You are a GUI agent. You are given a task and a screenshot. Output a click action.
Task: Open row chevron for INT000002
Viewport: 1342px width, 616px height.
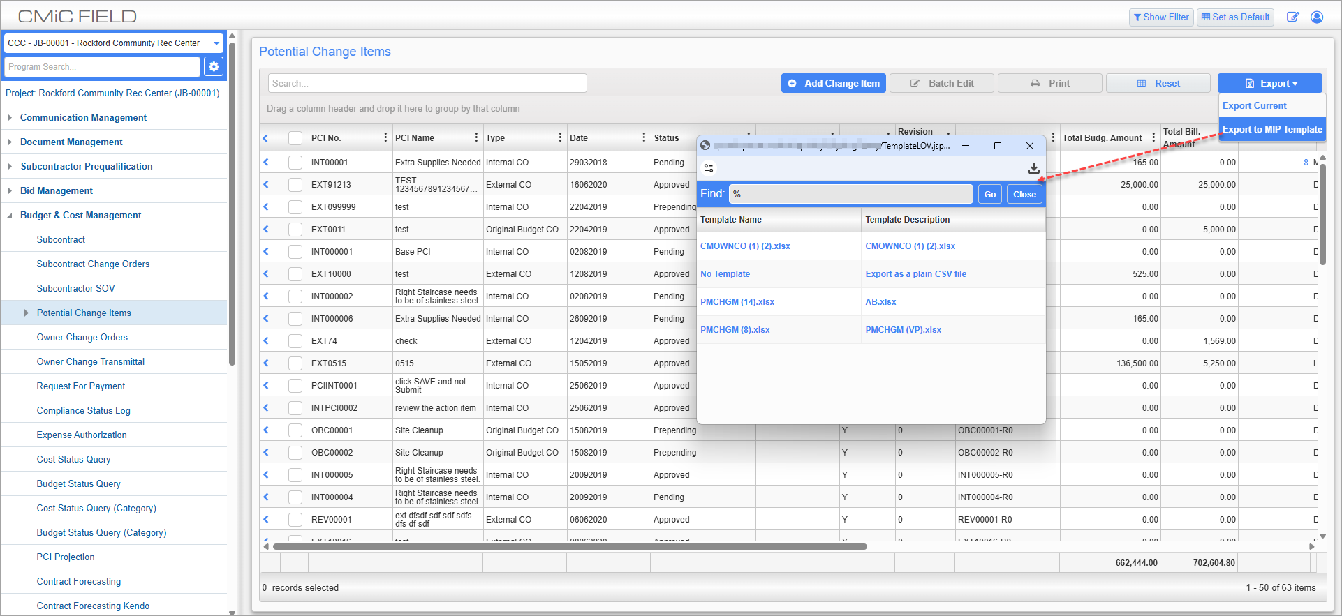point(265,296)
